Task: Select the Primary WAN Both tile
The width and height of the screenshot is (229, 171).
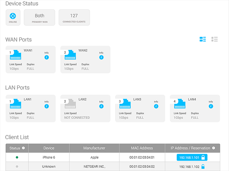Action: tap(40, 17)
